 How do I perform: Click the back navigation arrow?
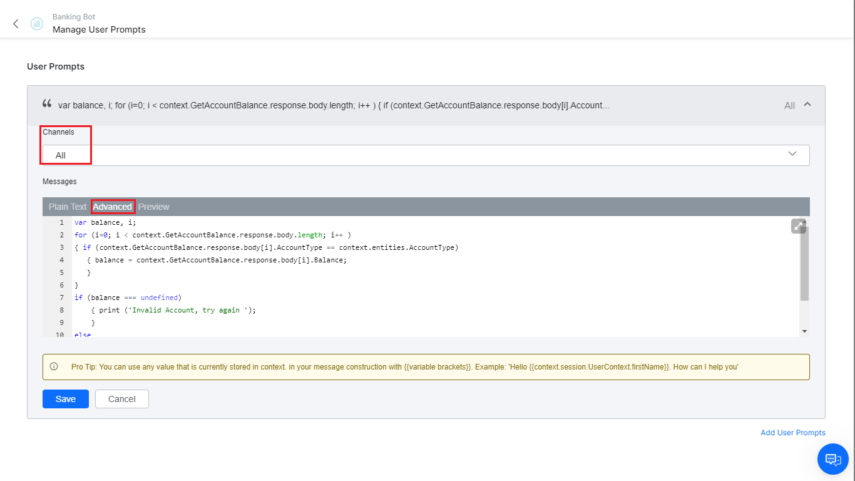pyautogui.click(x=16, y=23)
